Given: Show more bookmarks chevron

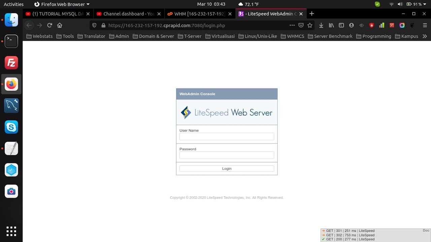Looking at the screenshot, I should (x=425, y=36).
